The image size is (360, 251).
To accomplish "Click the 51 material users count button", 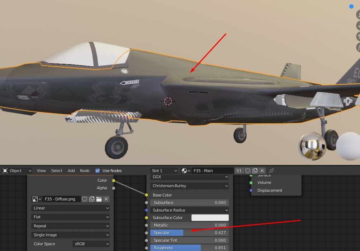I will click(239, 171).
